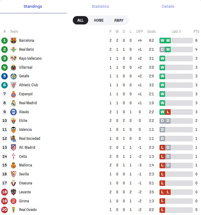
Task: Click Elche's first gray D badge
Action: click(x=162, y=121)
